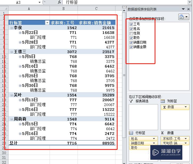Select row header 31
The height and width of the screenshot is (164, 193).
pos(4,158)
